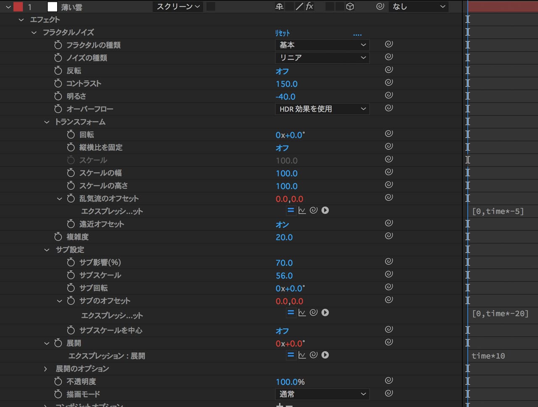Viewport: 538px width, 407px height.
Task: Click 3D layer cube icon in header
Action: pos(350,6)
